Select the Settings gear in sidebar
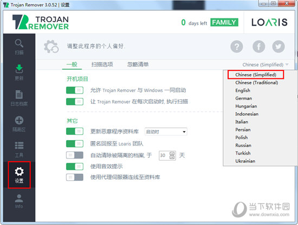The image size is (298, 225). coord(19,175)
